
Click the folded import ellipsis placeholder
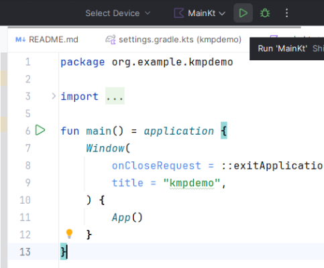(115, 96)
